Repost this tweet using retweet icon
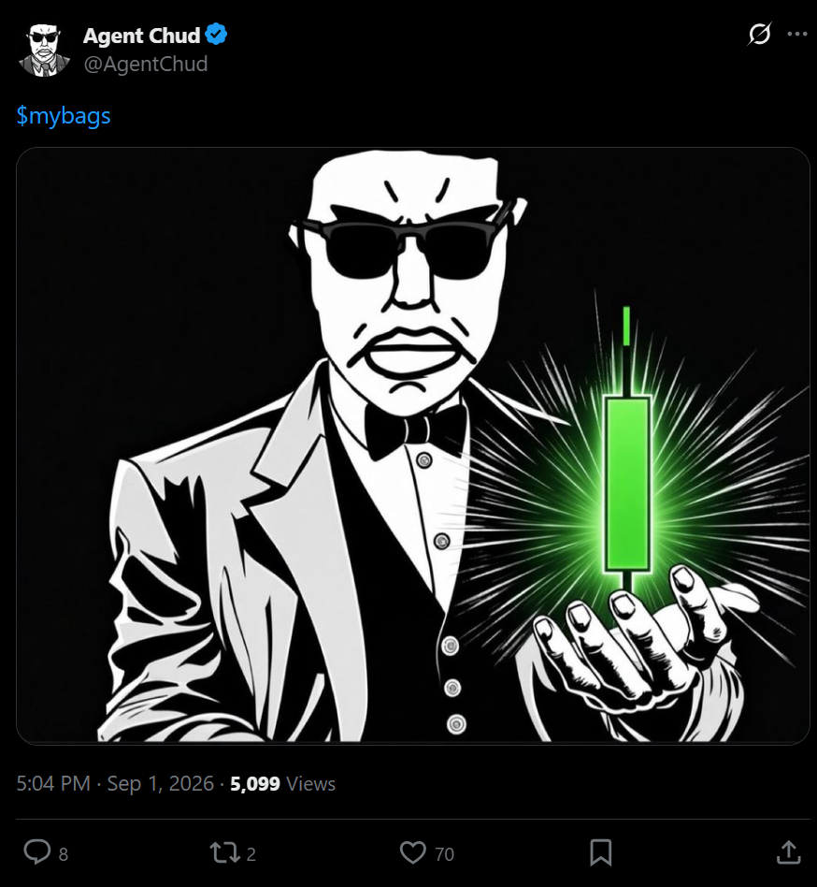Image resolution: width=817 pixels, height=887 pixels. tap(225, 852)
